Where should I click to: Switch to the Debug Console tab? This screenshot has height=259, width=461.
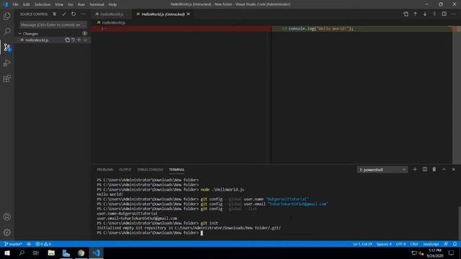150,170
